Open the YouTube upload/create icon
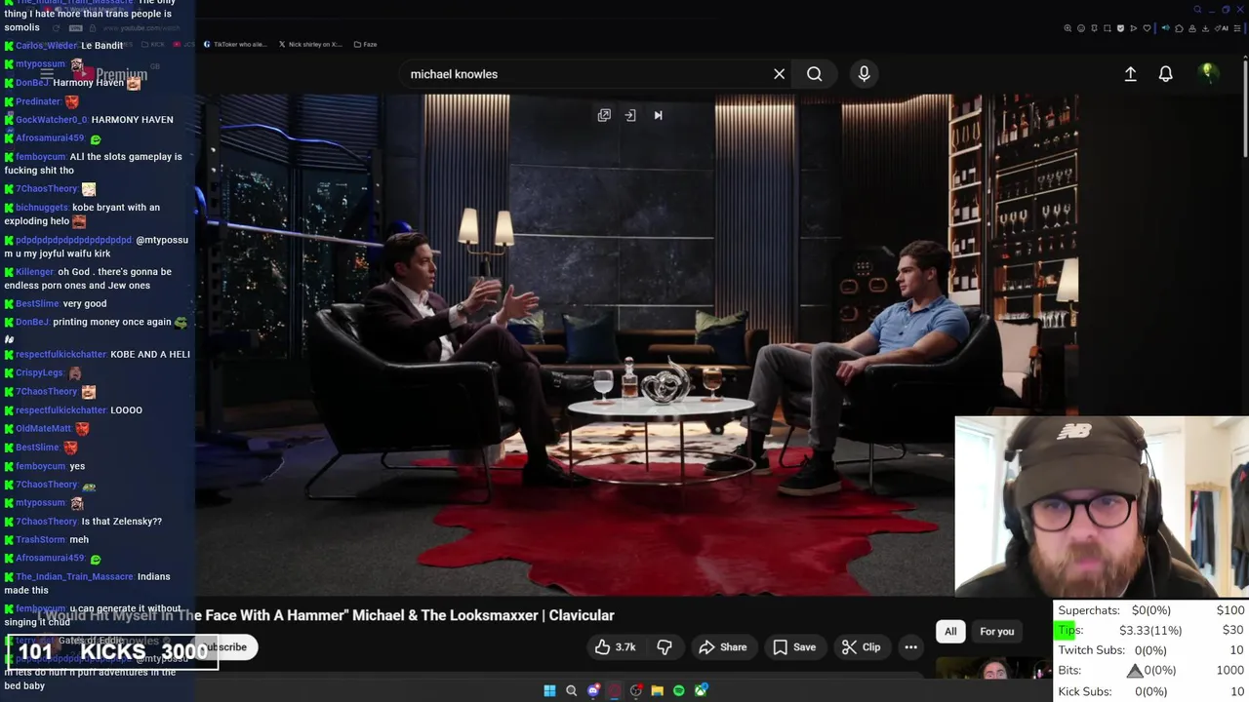The image size is (1249, 702). click(x=1130, y=74)
